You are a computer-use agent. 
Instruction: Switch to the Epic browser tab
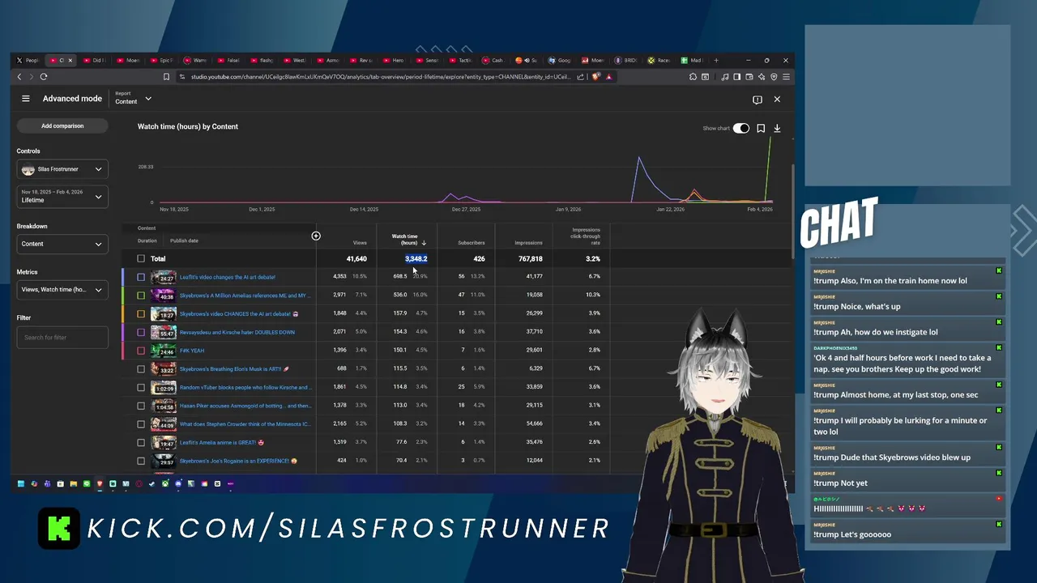point(160,60)
